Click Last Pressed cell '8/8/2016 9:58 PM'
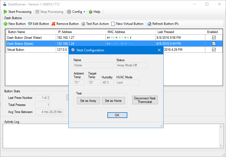 (180, 38)
